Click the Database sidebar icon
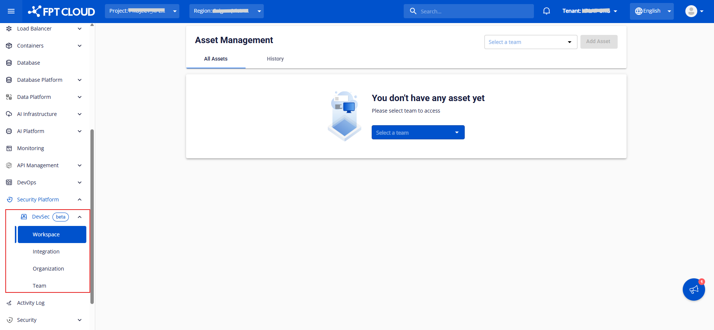This screenshot has width=714, height=330. pyautogui.click(x=9, y=63)
